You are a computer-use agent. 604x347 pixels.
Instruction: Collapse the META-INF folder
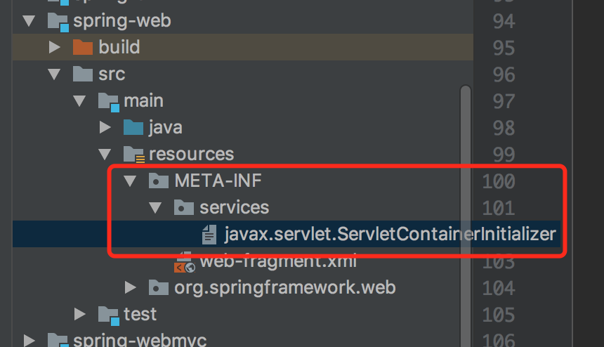(x=131, y=181)
